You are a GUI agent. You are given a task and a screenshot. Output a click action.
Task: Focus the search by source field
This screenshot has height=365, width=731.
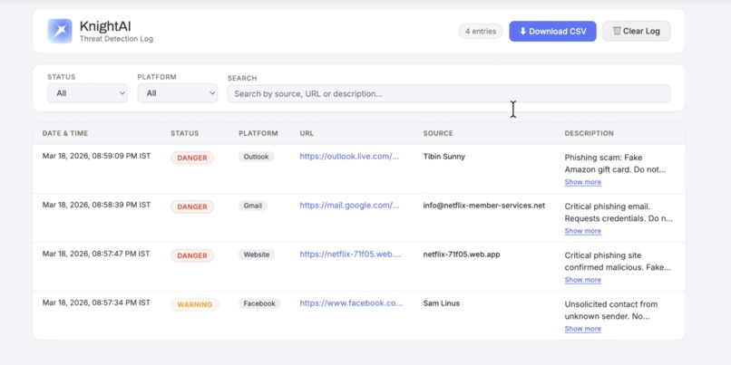448,93
